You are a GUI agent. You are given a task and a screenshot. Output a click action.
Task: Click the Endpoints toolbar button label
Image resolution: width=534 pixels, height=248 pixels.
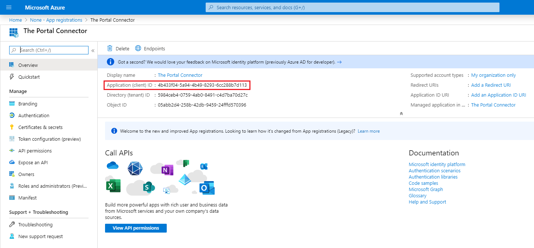(x=154, y=48)
